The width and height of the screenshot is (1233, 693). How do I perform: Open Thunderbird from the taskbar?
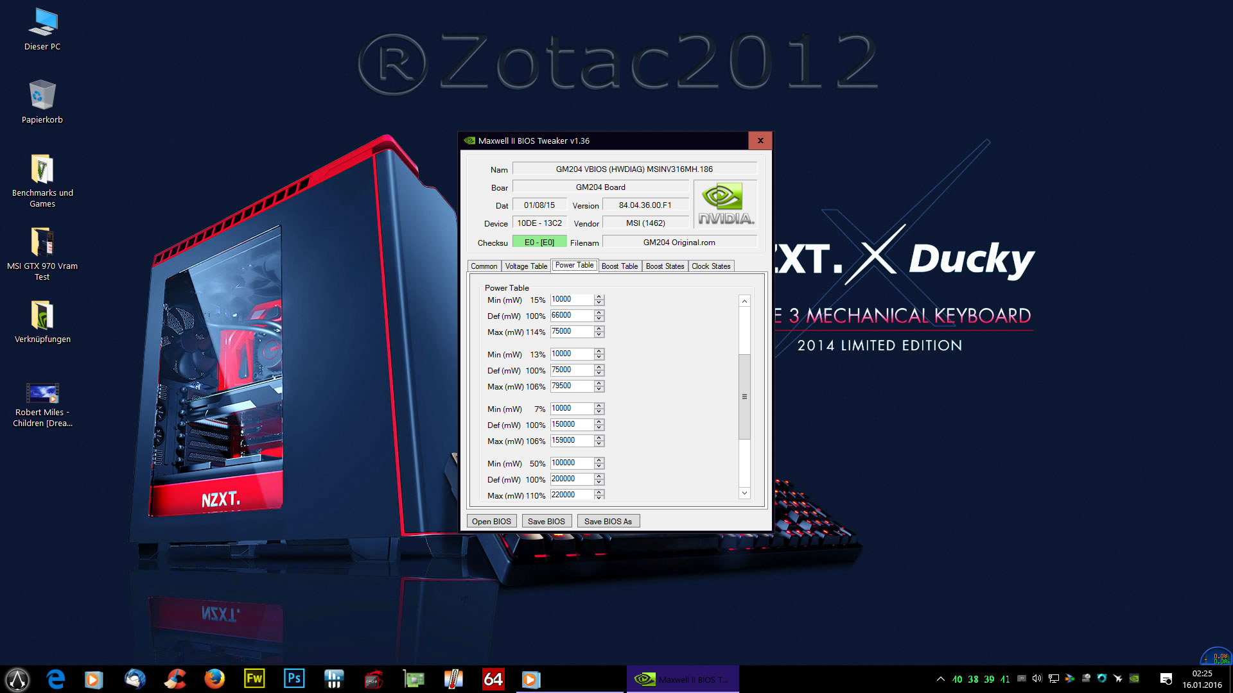(135, 679)
